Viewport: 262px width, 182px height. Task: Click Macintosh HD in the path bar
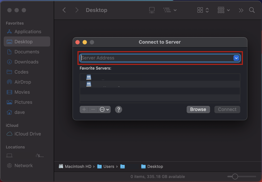(75, 167)
